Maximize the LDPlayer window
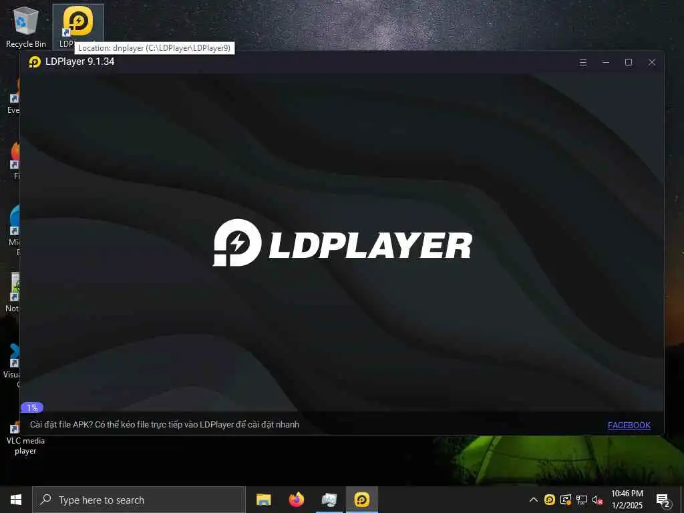 tap(628, 62)
